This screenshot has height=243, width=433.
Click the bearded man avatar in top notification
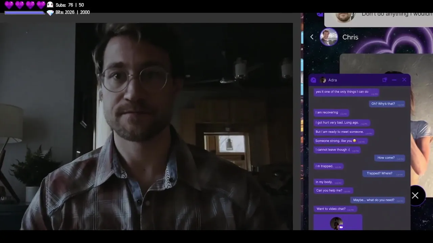pos(344,17)
